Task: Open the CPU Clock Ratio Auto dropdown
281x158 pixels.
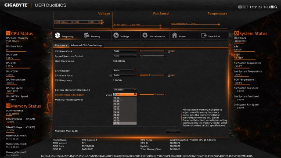Action: point(125,75)
